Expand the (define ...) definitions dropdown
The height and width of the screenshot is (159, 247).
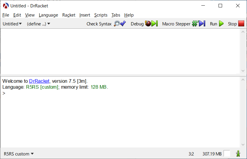click(39, 24)
